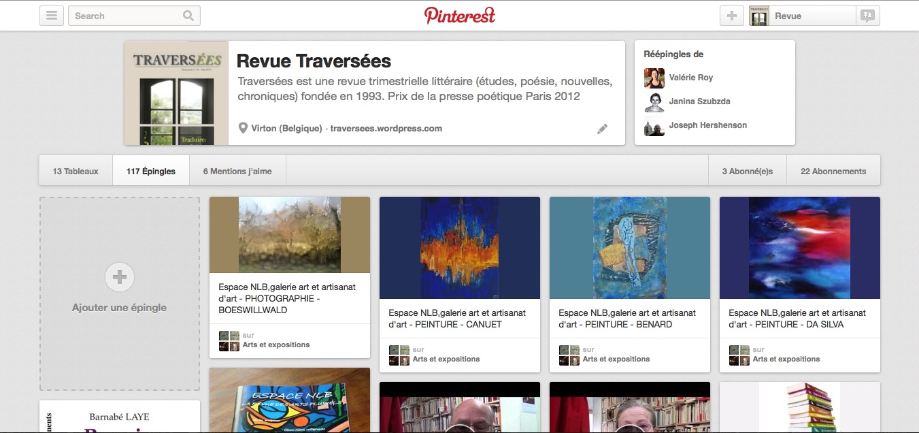
Task: Click the pencil edit profile icon
Action: click(x=602, y=129)
